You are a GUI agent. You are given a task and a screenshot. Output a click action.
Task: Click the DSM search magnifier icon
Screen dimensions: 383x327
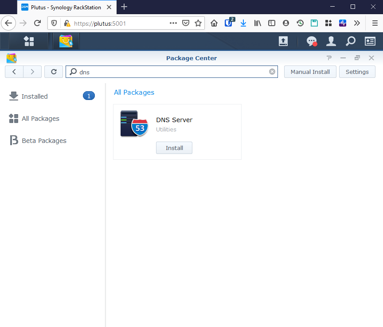pos(351,41)
